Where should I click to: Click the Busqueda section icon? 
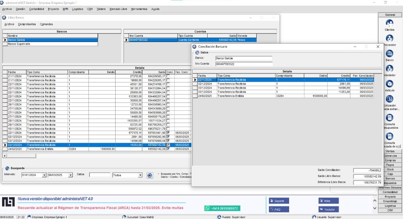[x=7, y=168]
